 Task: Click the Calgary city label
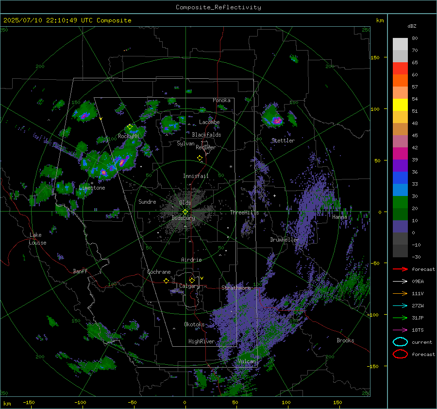(x=189, y=286)
